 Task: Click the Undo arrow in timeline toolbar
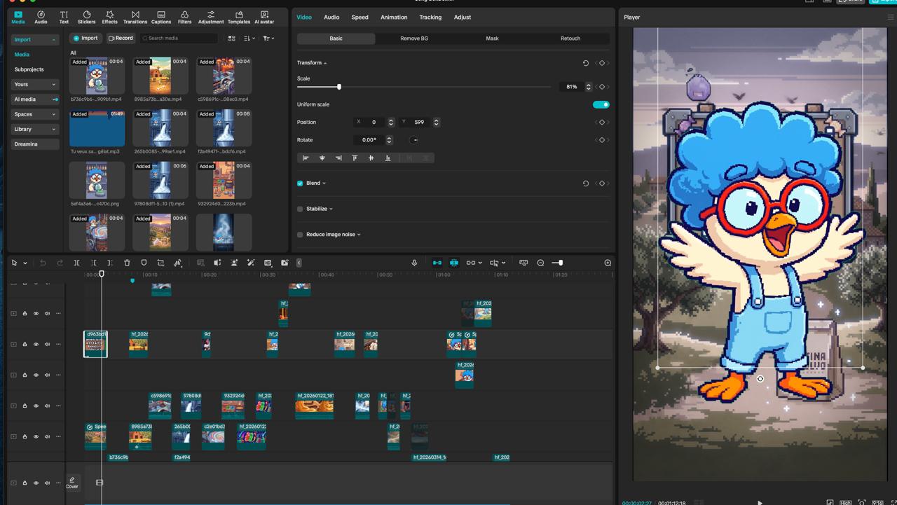[x=43, y=263]
